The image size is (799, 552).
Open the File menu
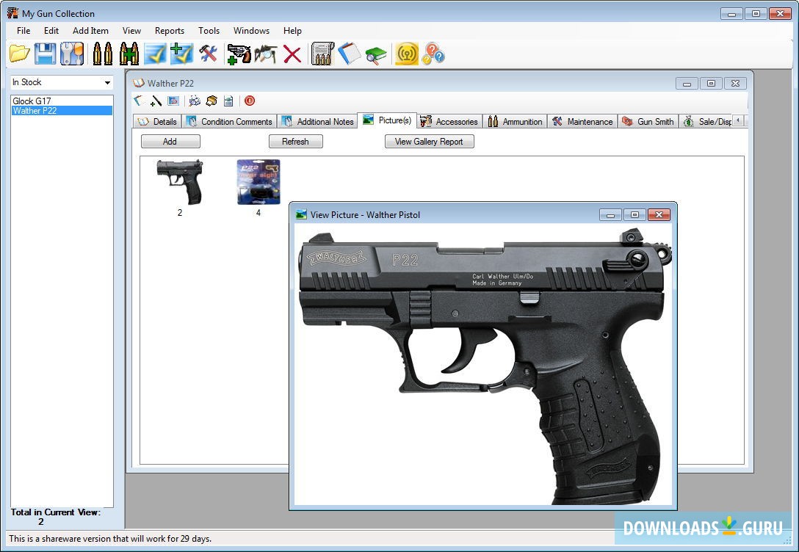coord(23,31)
